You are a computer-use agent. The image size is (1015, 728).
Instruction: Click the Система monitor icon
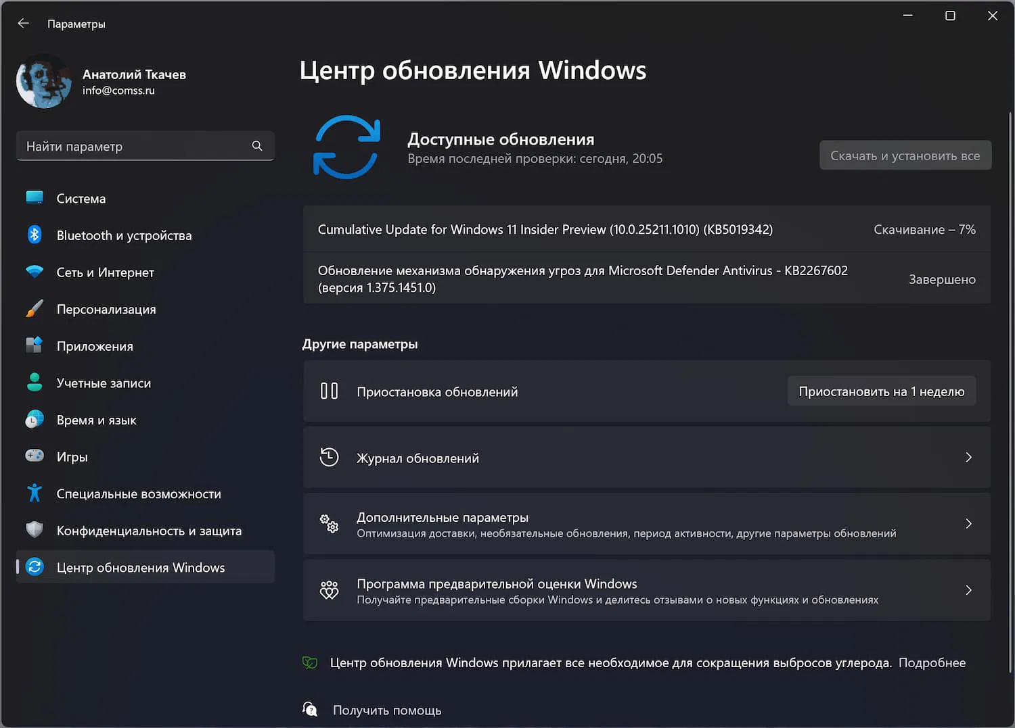click(x=35, y=198)
